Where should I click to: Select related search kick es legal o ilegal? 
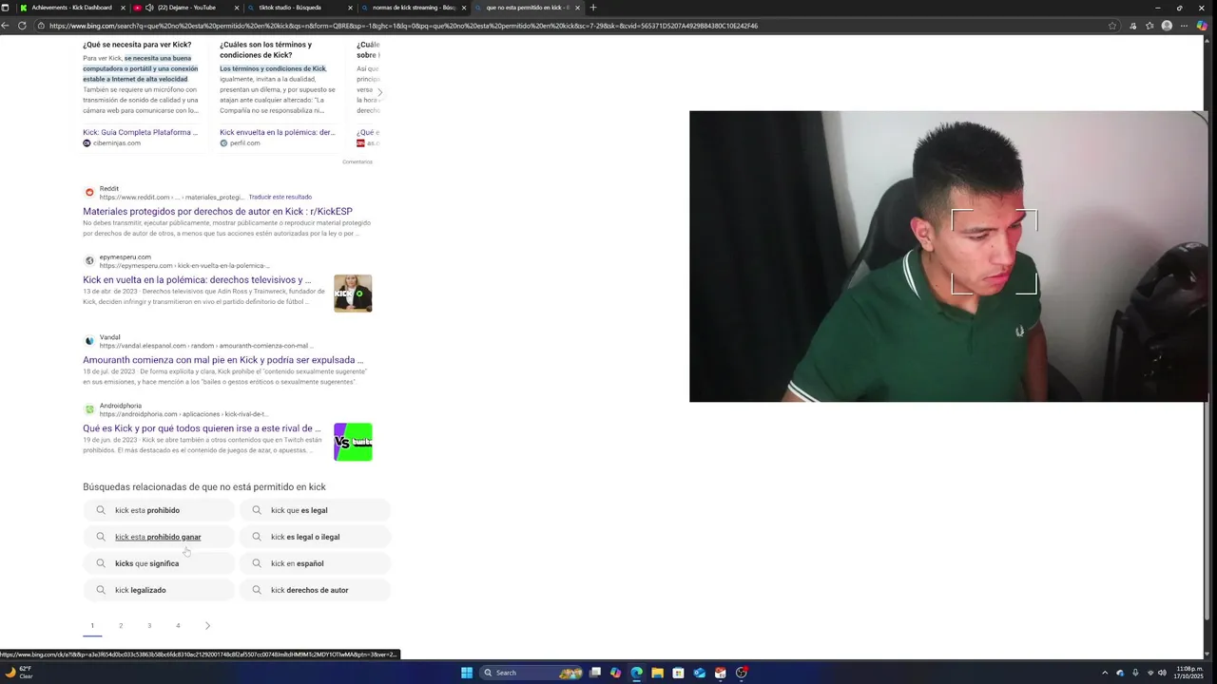click(x=315, y=537)
